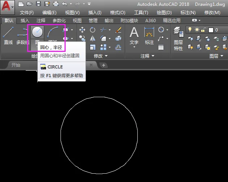Add a new drawing tab with plus button

point(104,65)
